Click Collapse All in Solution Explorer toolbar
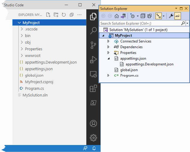 [143, 16]
